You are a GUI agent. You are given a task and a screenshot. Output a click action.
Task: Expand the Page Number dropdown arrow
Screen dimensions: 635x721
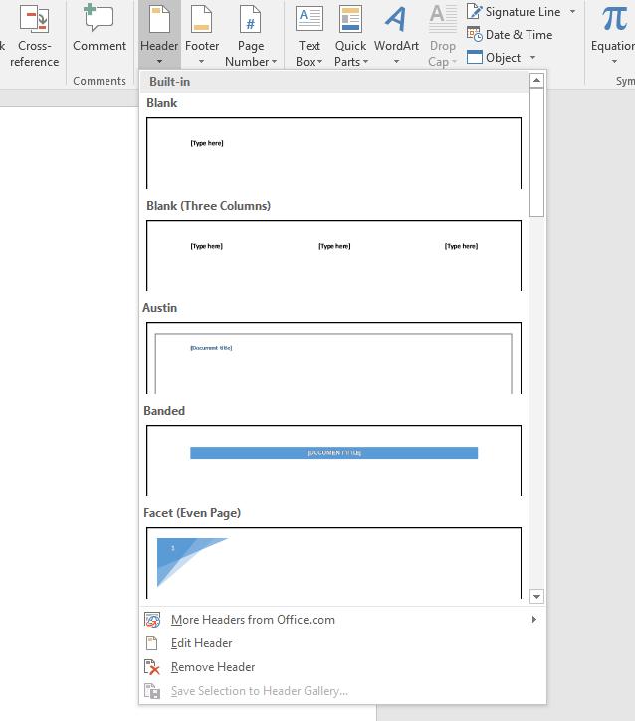pos(275,61)
